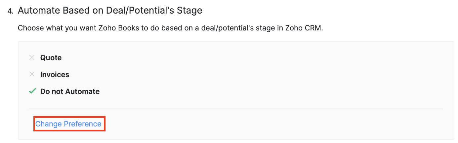458x143 pixels.
Task: Click the X icon next to Invoices
Action: [x=32, y=74]
